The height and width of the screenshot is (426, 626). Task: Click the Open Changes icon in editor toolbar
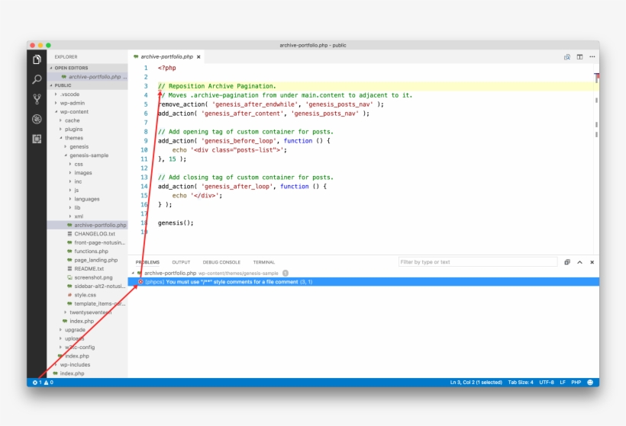pos(567,57)
